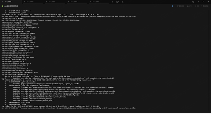211x114 pixels.
Task: Click the green connection status dot
Action: [x=2, y=6]
